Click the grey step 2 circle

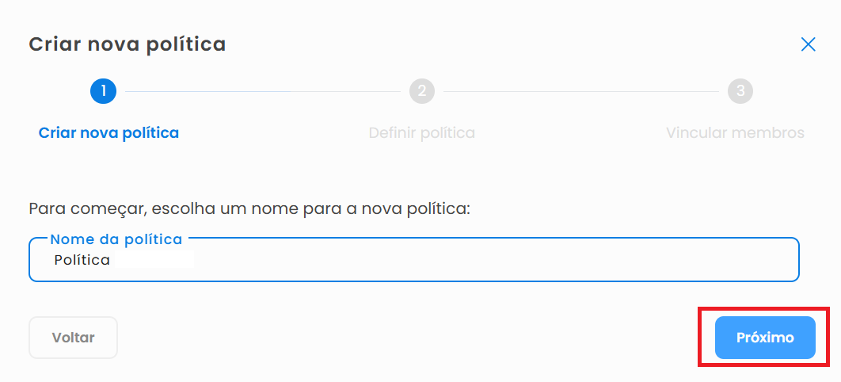[x=422, y=91]
